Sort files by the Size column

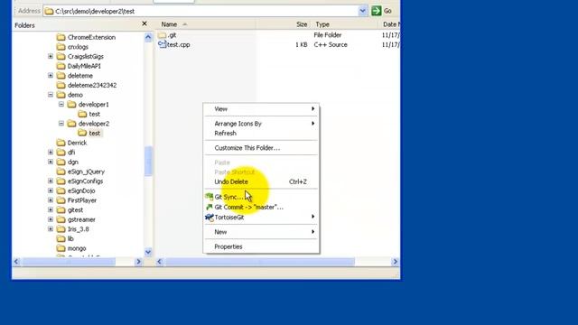pyautogui.click(x=284, y=24)
